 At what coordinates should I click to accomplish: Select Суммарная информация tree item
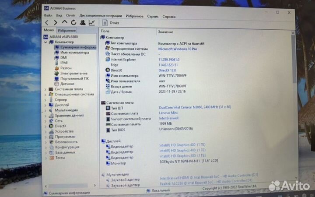click(78, 47)
